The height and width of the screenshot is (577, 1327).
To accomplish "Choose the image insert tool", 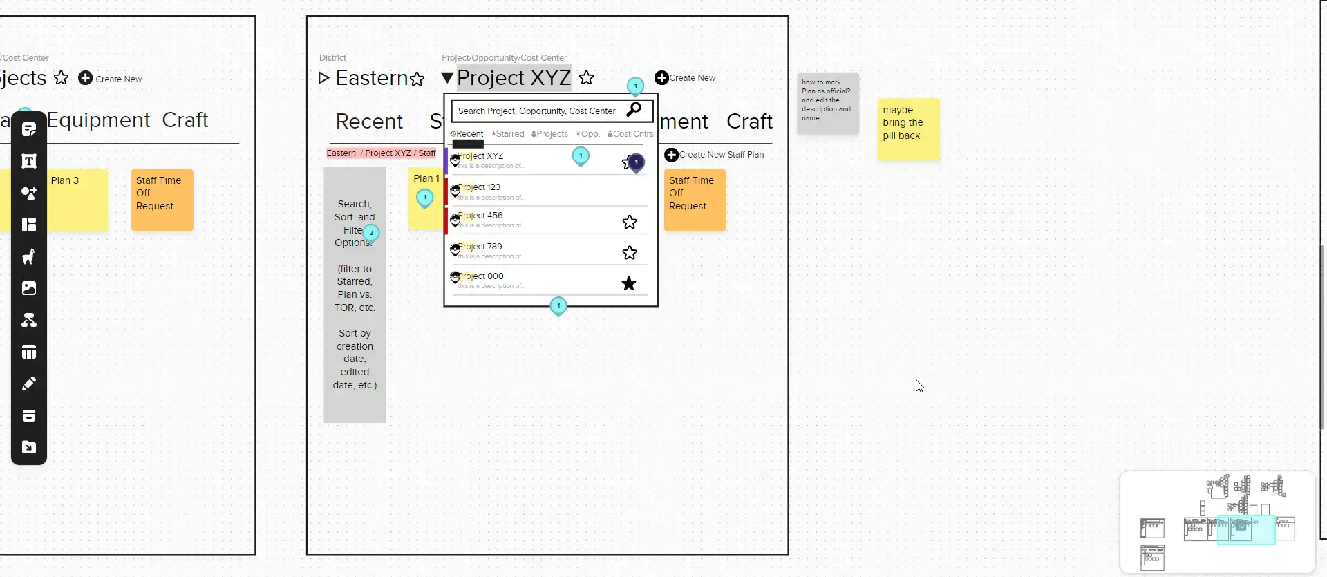I will click(x=29, y=288).
